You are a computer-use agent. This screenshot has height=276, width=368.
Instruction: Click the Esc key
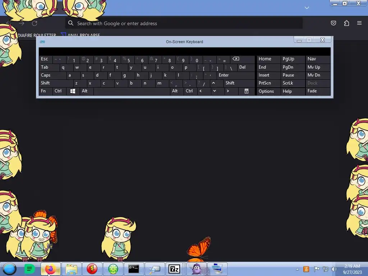click(46, 59)
